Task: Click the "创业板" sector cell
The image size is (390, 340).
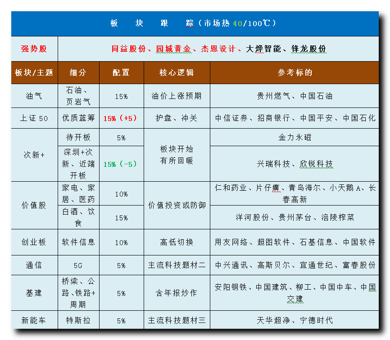Action: (x=34, y=242)
